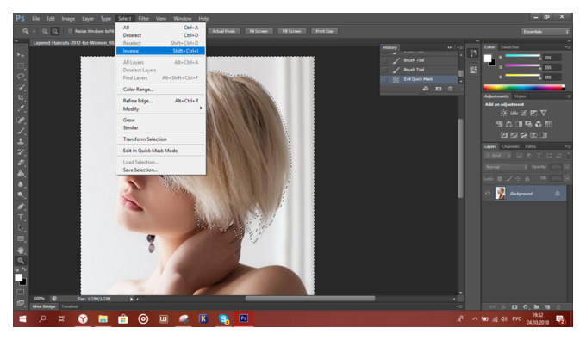Select the Quick Selection tool

click(21, 87)
